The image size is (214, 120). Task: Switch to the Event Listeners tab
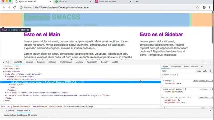191,67
